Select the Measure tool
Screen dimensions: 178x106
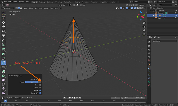pos(4,45)
